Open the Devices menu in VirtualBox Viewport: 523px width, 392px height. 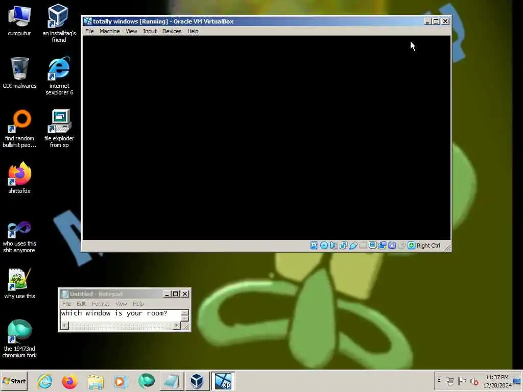(172, 31)
